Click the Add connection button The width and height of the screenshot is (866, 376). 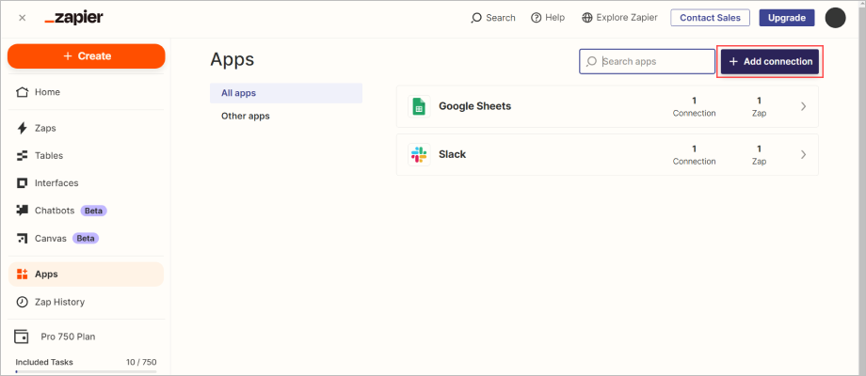[770, 61]
